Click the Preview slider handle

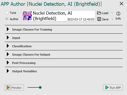coord(40,87)
